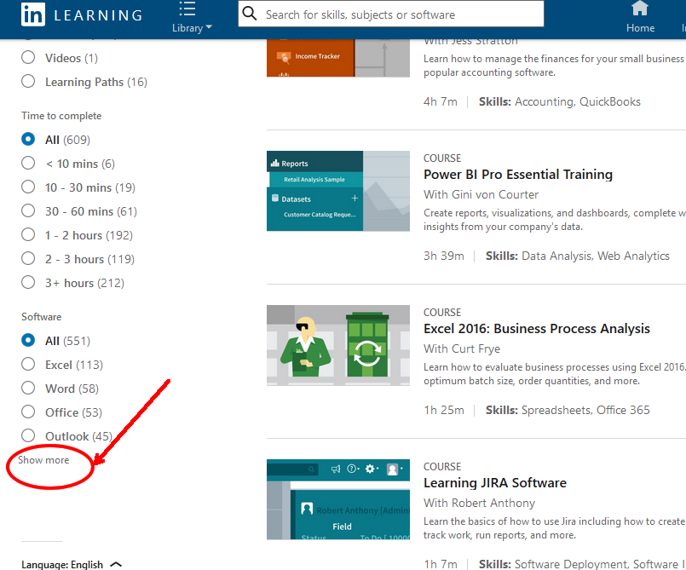Click 'Data Analysis, Web Analytics' skills text

(595, 256)
